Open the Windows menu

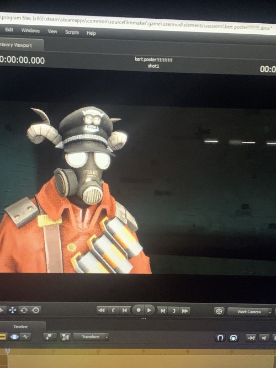(x=30, y=30)
